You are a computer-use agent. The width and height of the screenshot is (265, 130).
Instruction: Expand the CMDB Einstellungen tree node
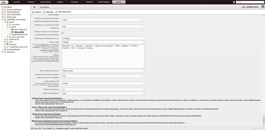[x=2, y=12]
